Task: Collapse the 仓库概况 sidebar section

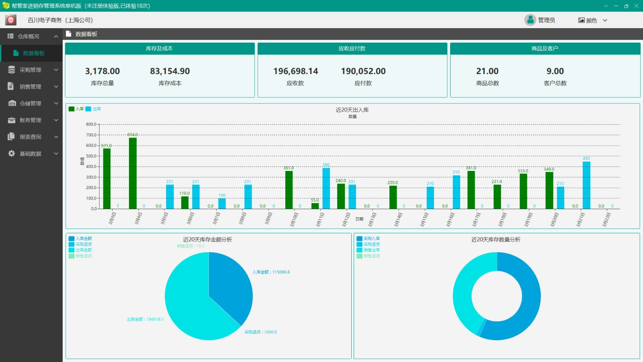Action: (56, 36)
